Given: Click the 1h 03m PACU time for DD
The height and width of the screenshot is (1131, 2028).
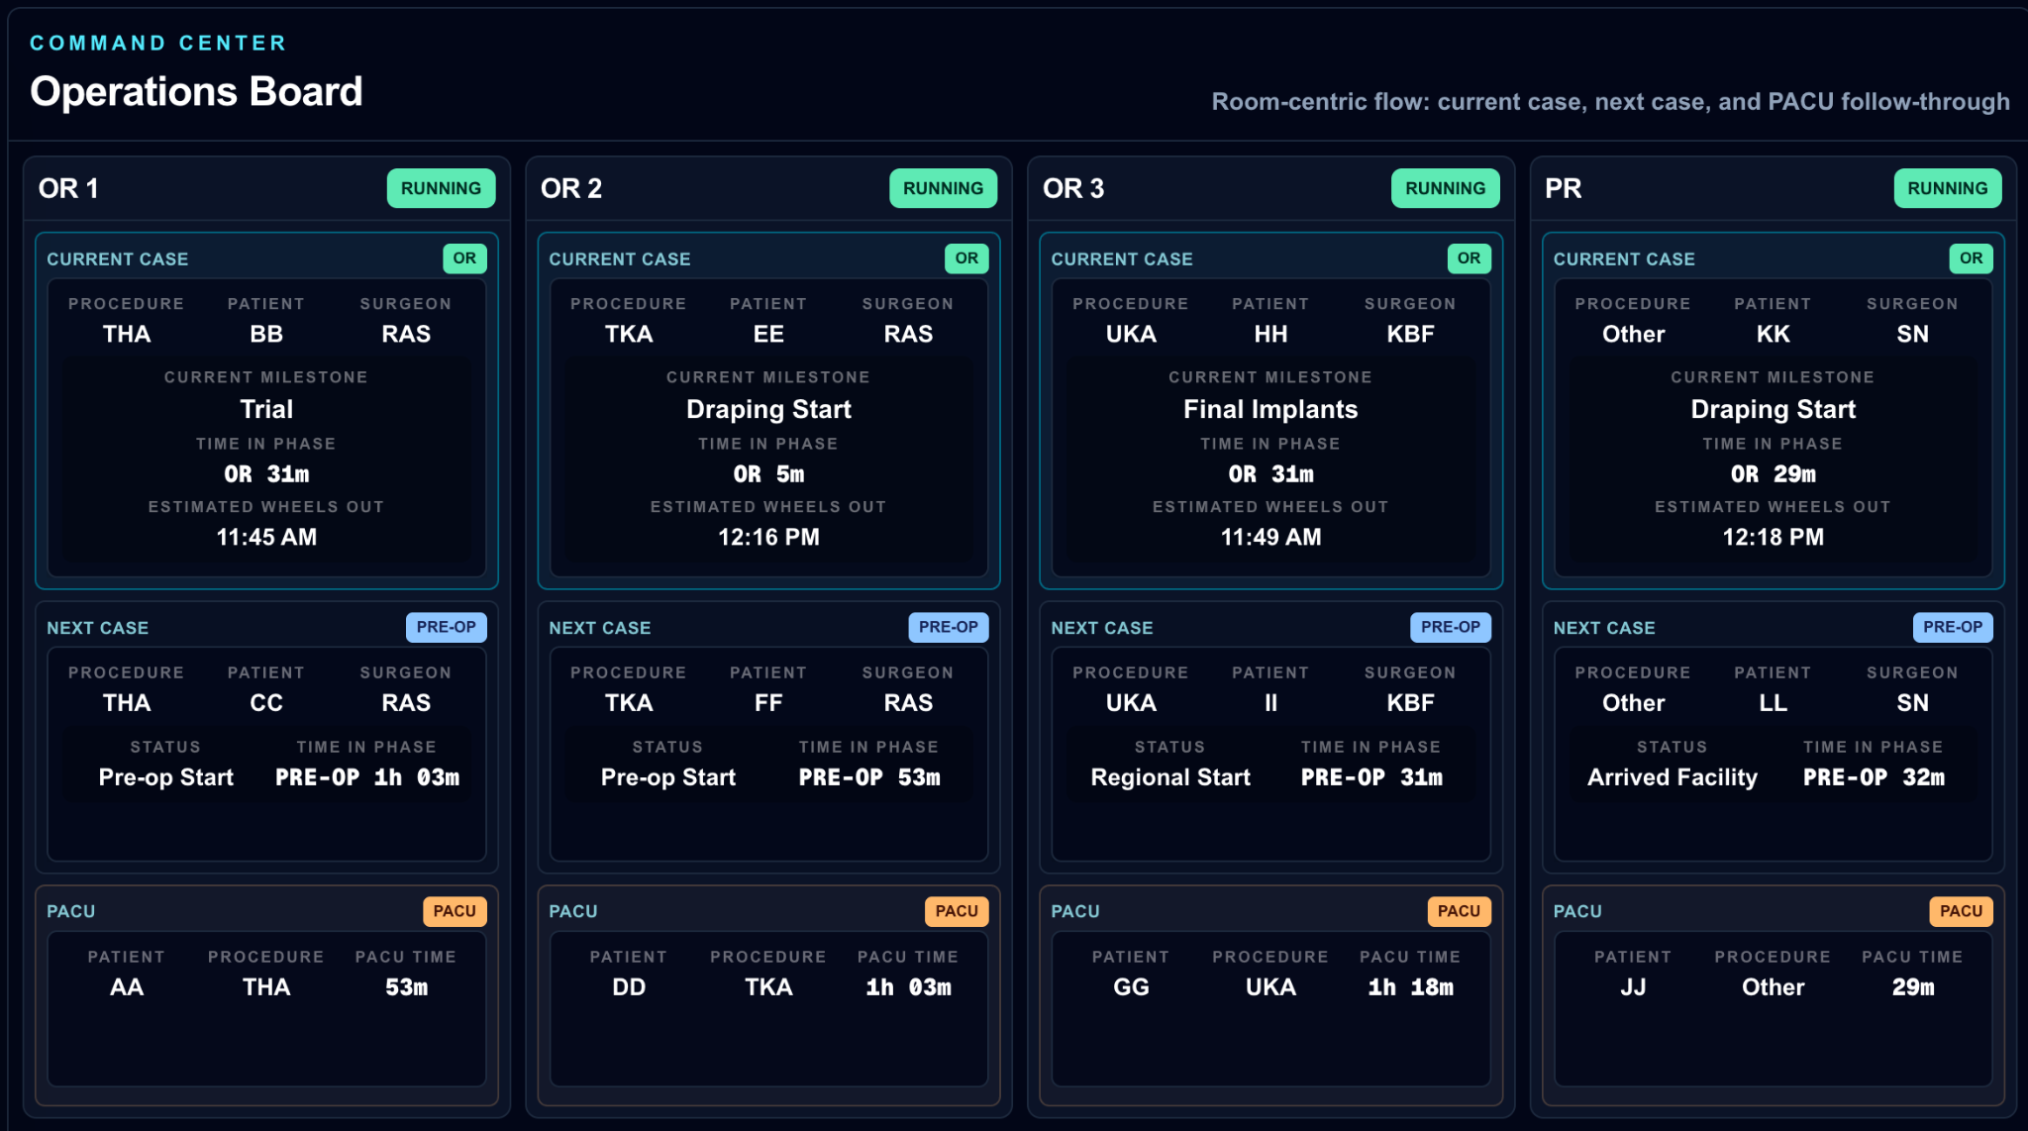Looking at the screenshot, I should 908,986.
